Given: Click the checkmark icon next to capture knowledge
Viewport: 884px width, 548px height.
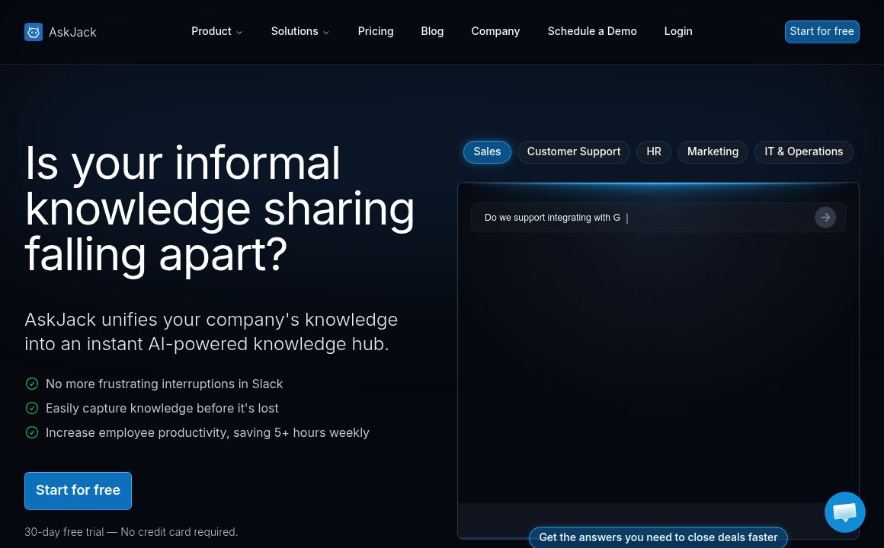Looking at the screenshot, I should (32, 408).
